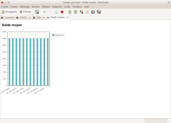Close the IBM tab
171x123 pixels.
(44, 17)
